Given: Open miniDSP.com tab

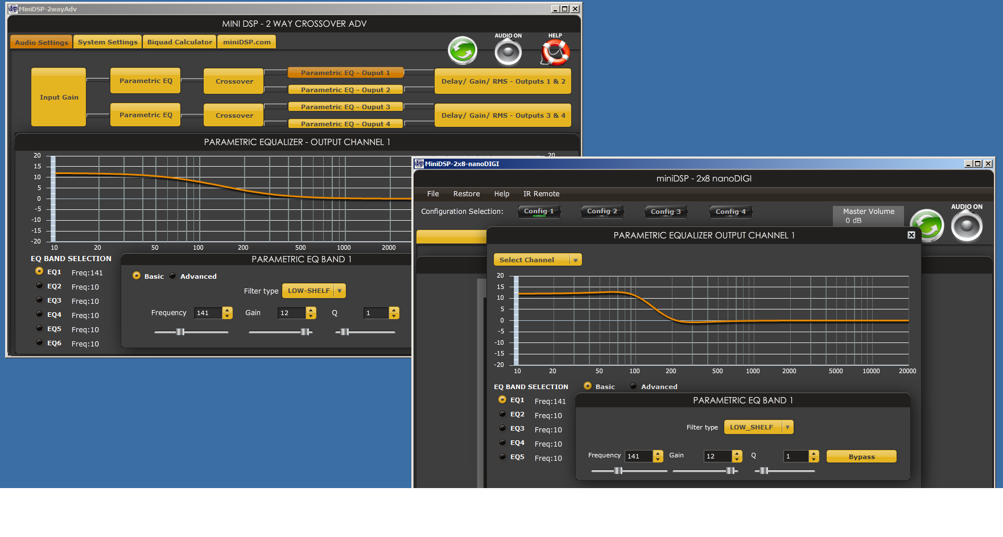Looking at the screenshot, I should [247, 42].
